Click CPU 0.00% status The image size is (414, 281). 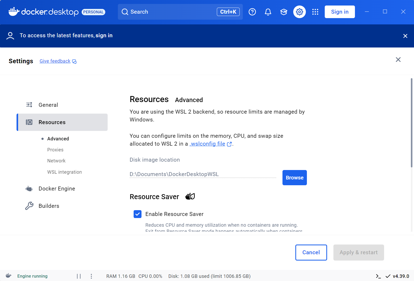pos(150,276)
